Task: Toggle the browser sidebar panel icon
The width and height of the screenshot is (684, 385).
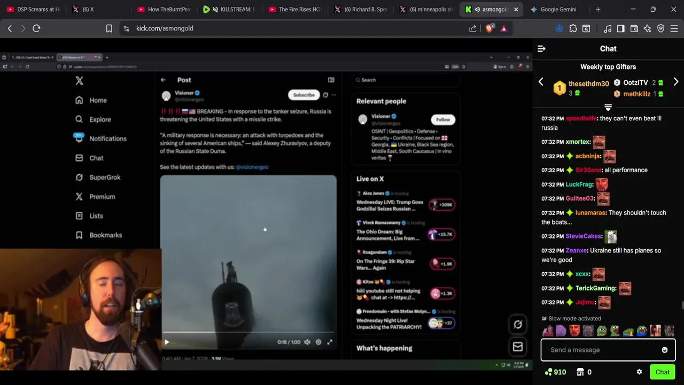Action: pyautogui.click(x=620, y=28)
